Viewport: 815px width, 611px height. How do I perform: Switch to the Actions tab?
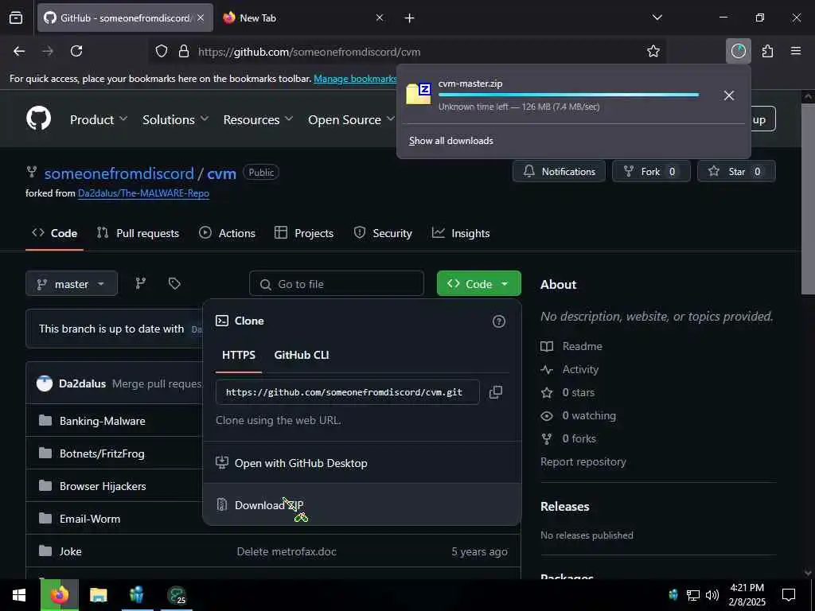[x=227, y=233]
